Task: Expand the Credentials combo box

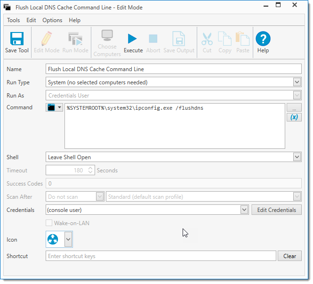Action: pyautogui.click(x=244, y=210)
